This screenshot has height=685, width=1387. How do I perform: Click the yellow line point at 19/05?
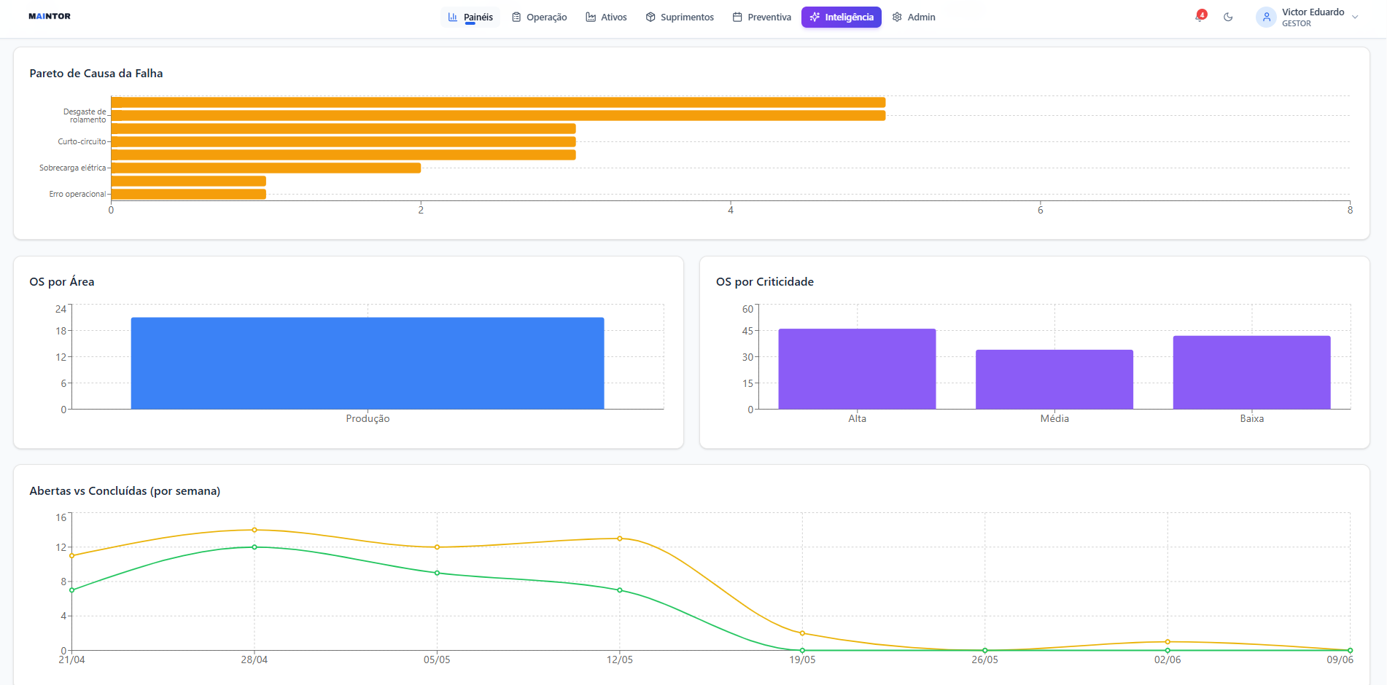[x=802, y=633]
